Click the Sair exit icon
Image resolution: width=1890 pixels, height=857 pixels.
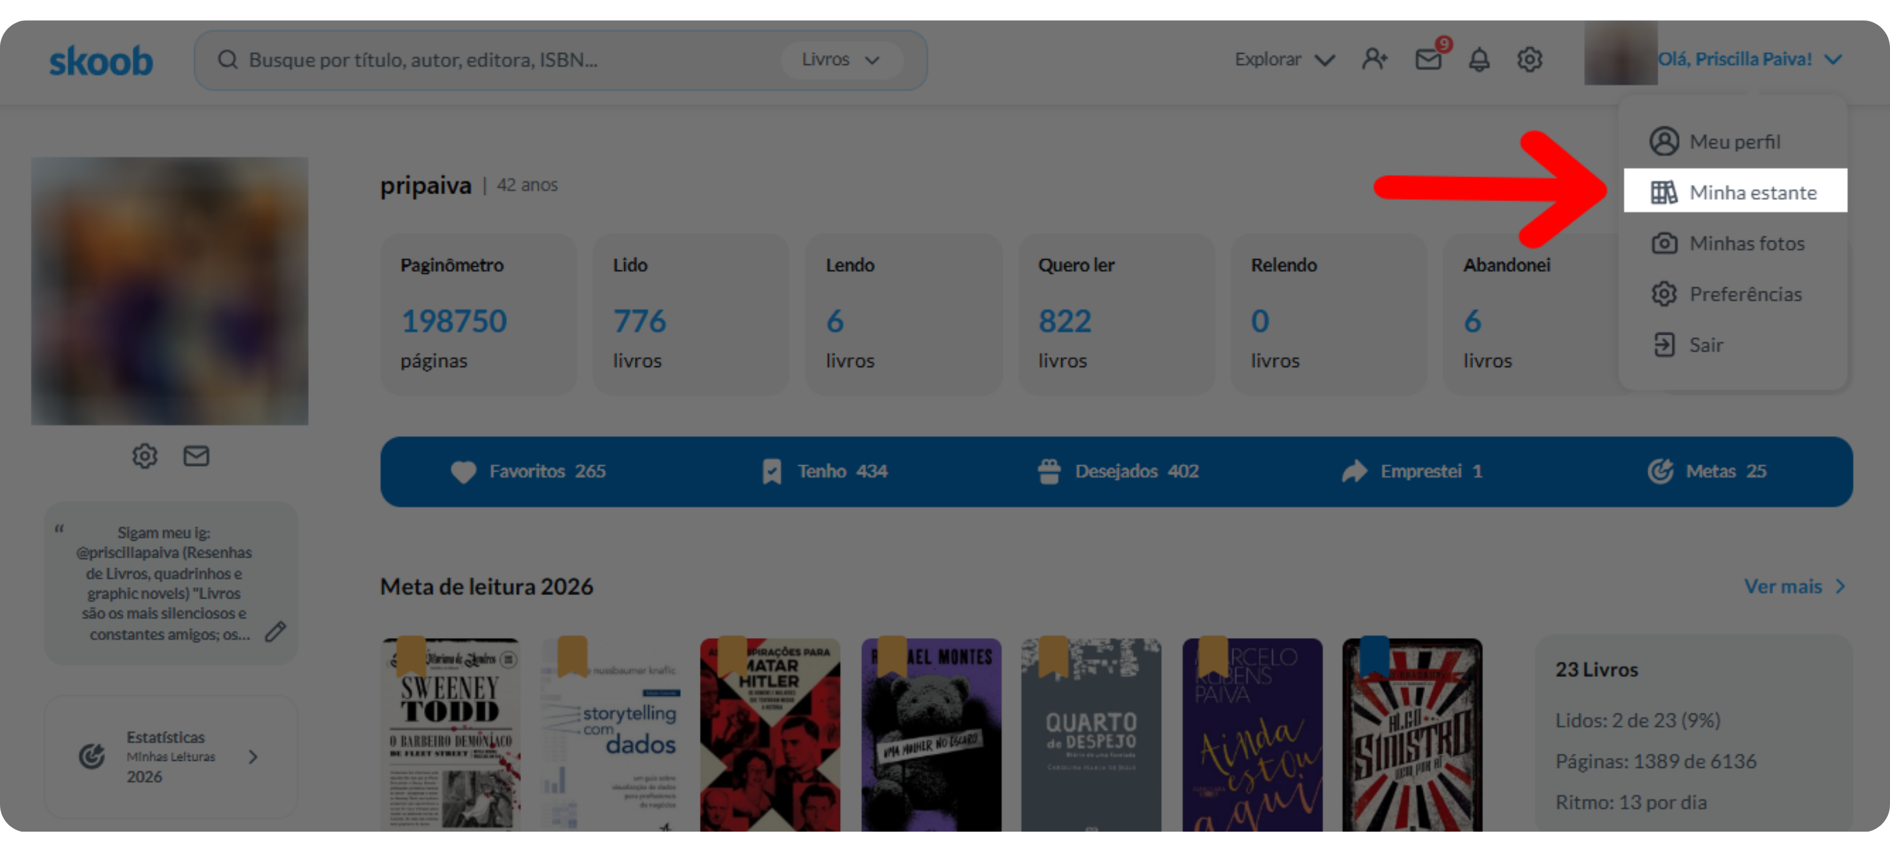tap(1664, 345)
